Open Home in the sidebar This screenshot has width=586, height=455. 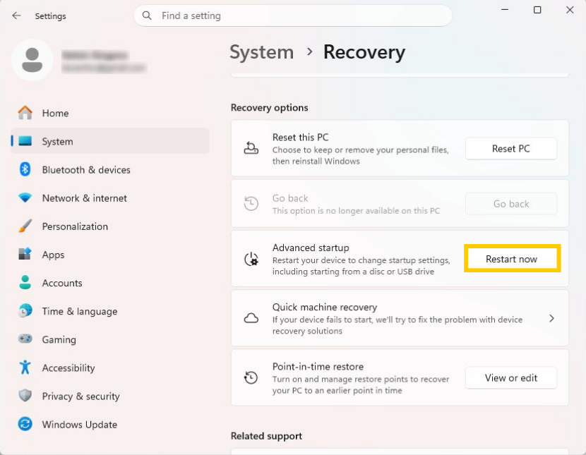pos(110,113)
